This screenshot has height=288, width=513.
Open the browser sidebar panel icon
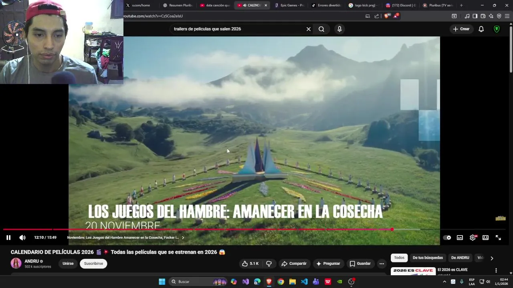475,16
